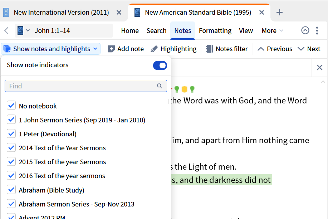
Task: Click the search magnifier in the Find box
Action: (160, 86)
